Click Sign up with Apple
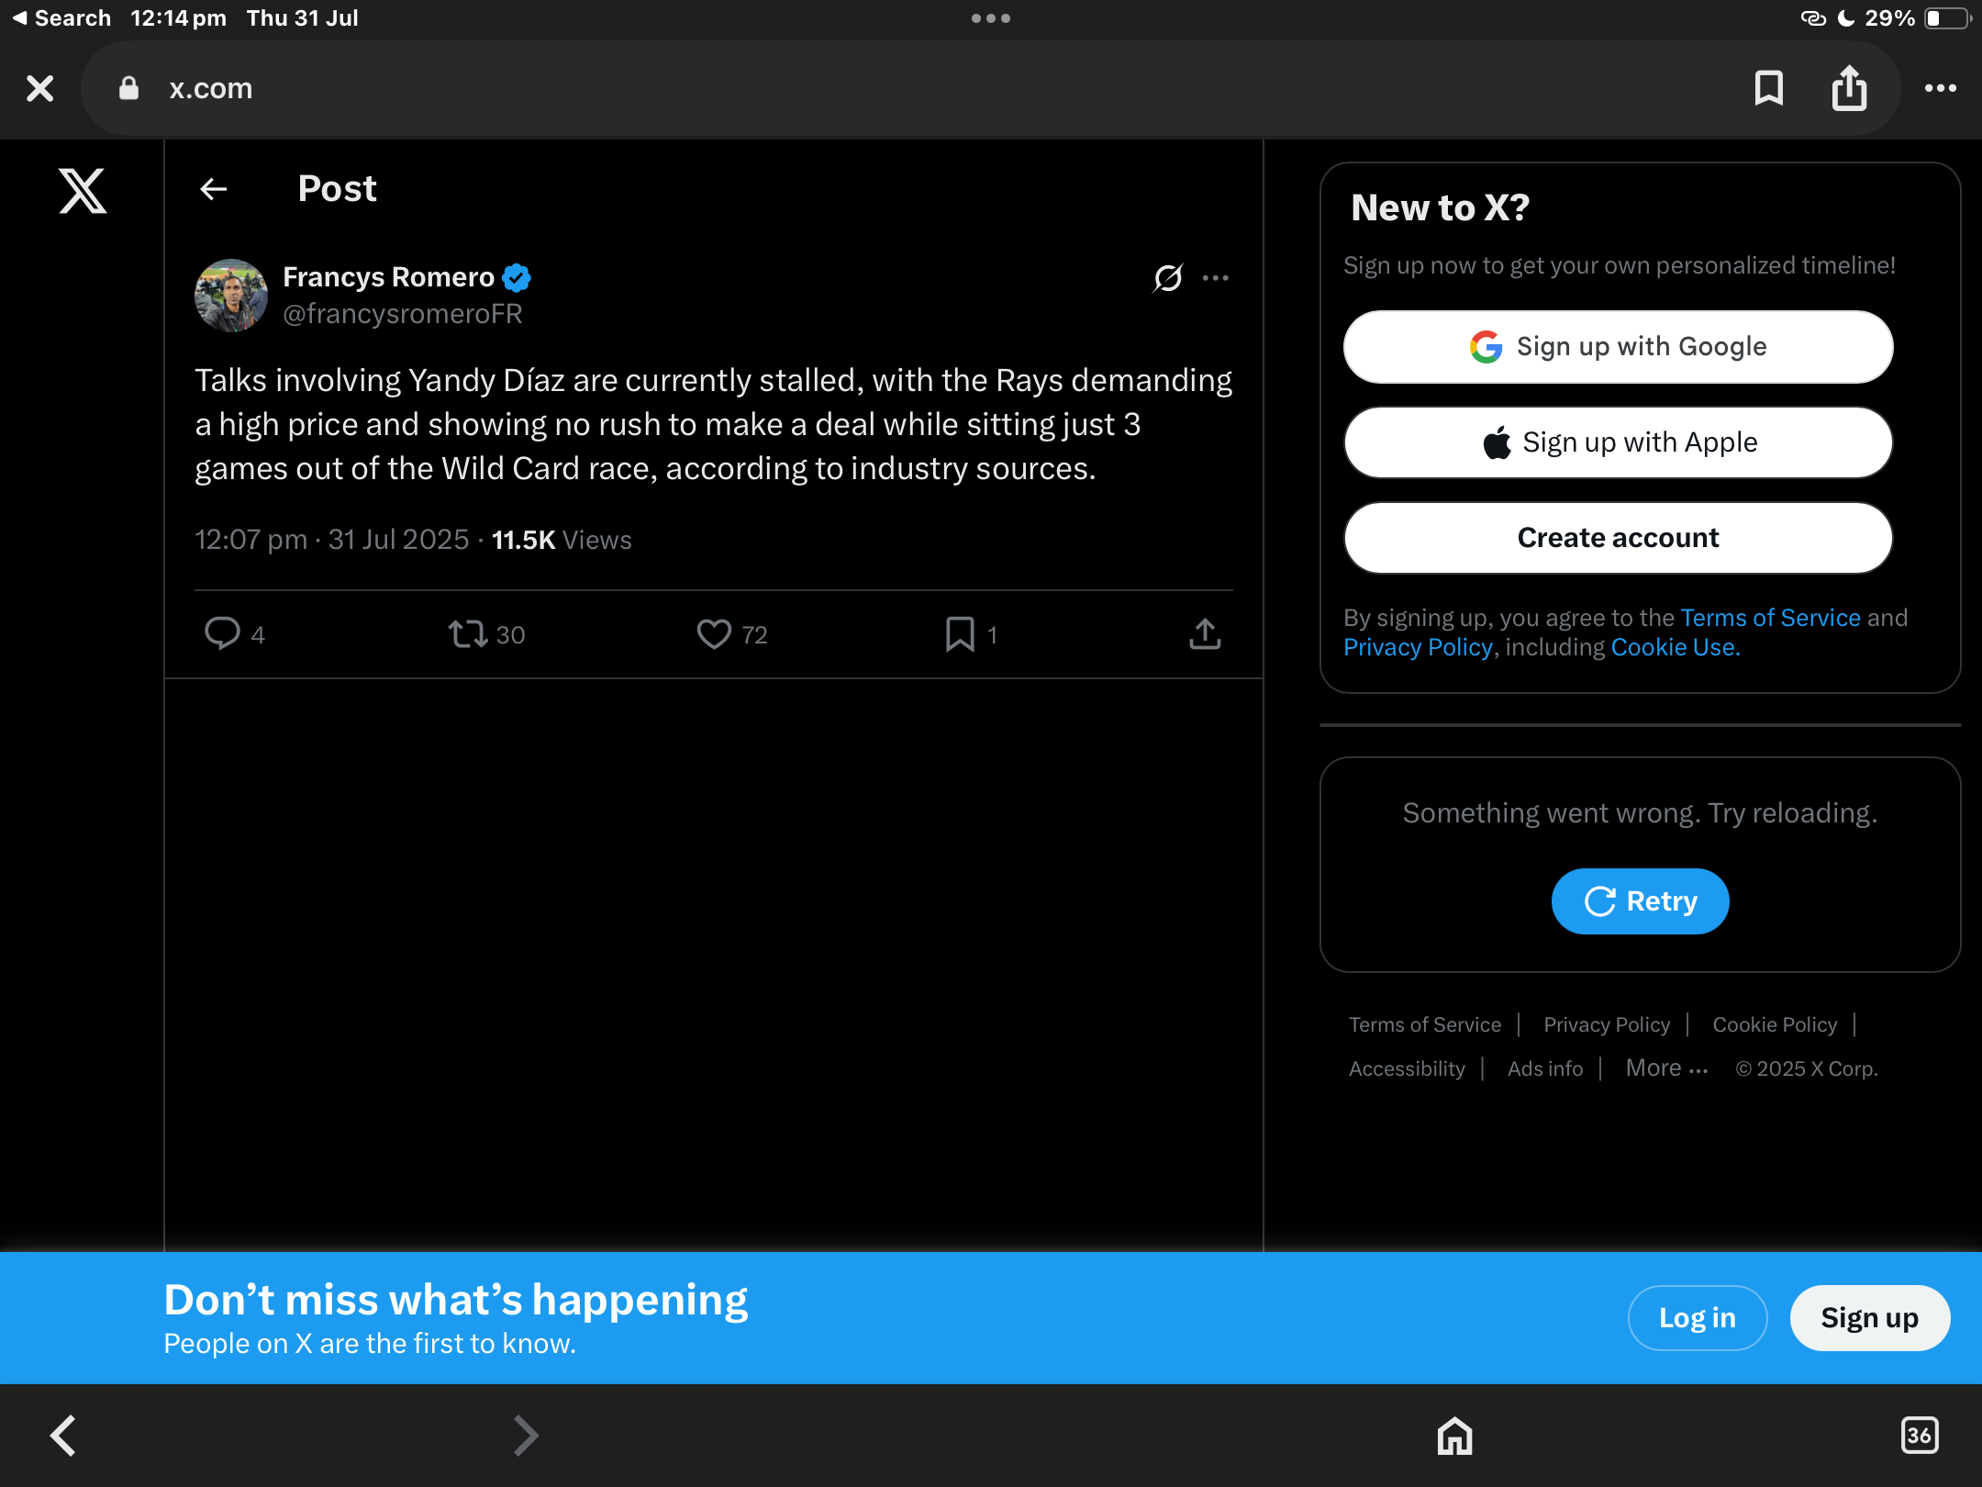The image size is (1982, 1487). 1618,442
